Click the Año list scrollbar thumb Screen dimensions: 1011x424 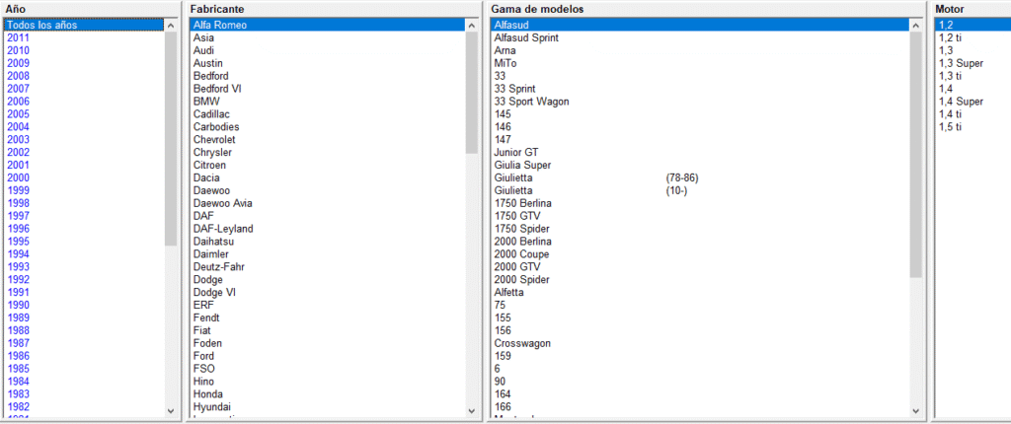[171, 138]
